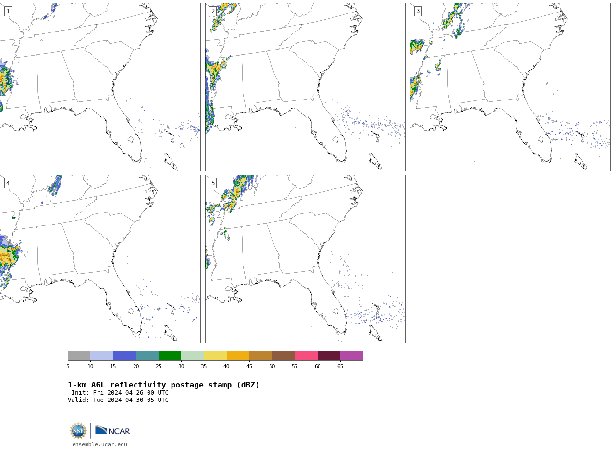Click the purple 65+ dBZ swatch
615x450 pixels.
[351, 356]
